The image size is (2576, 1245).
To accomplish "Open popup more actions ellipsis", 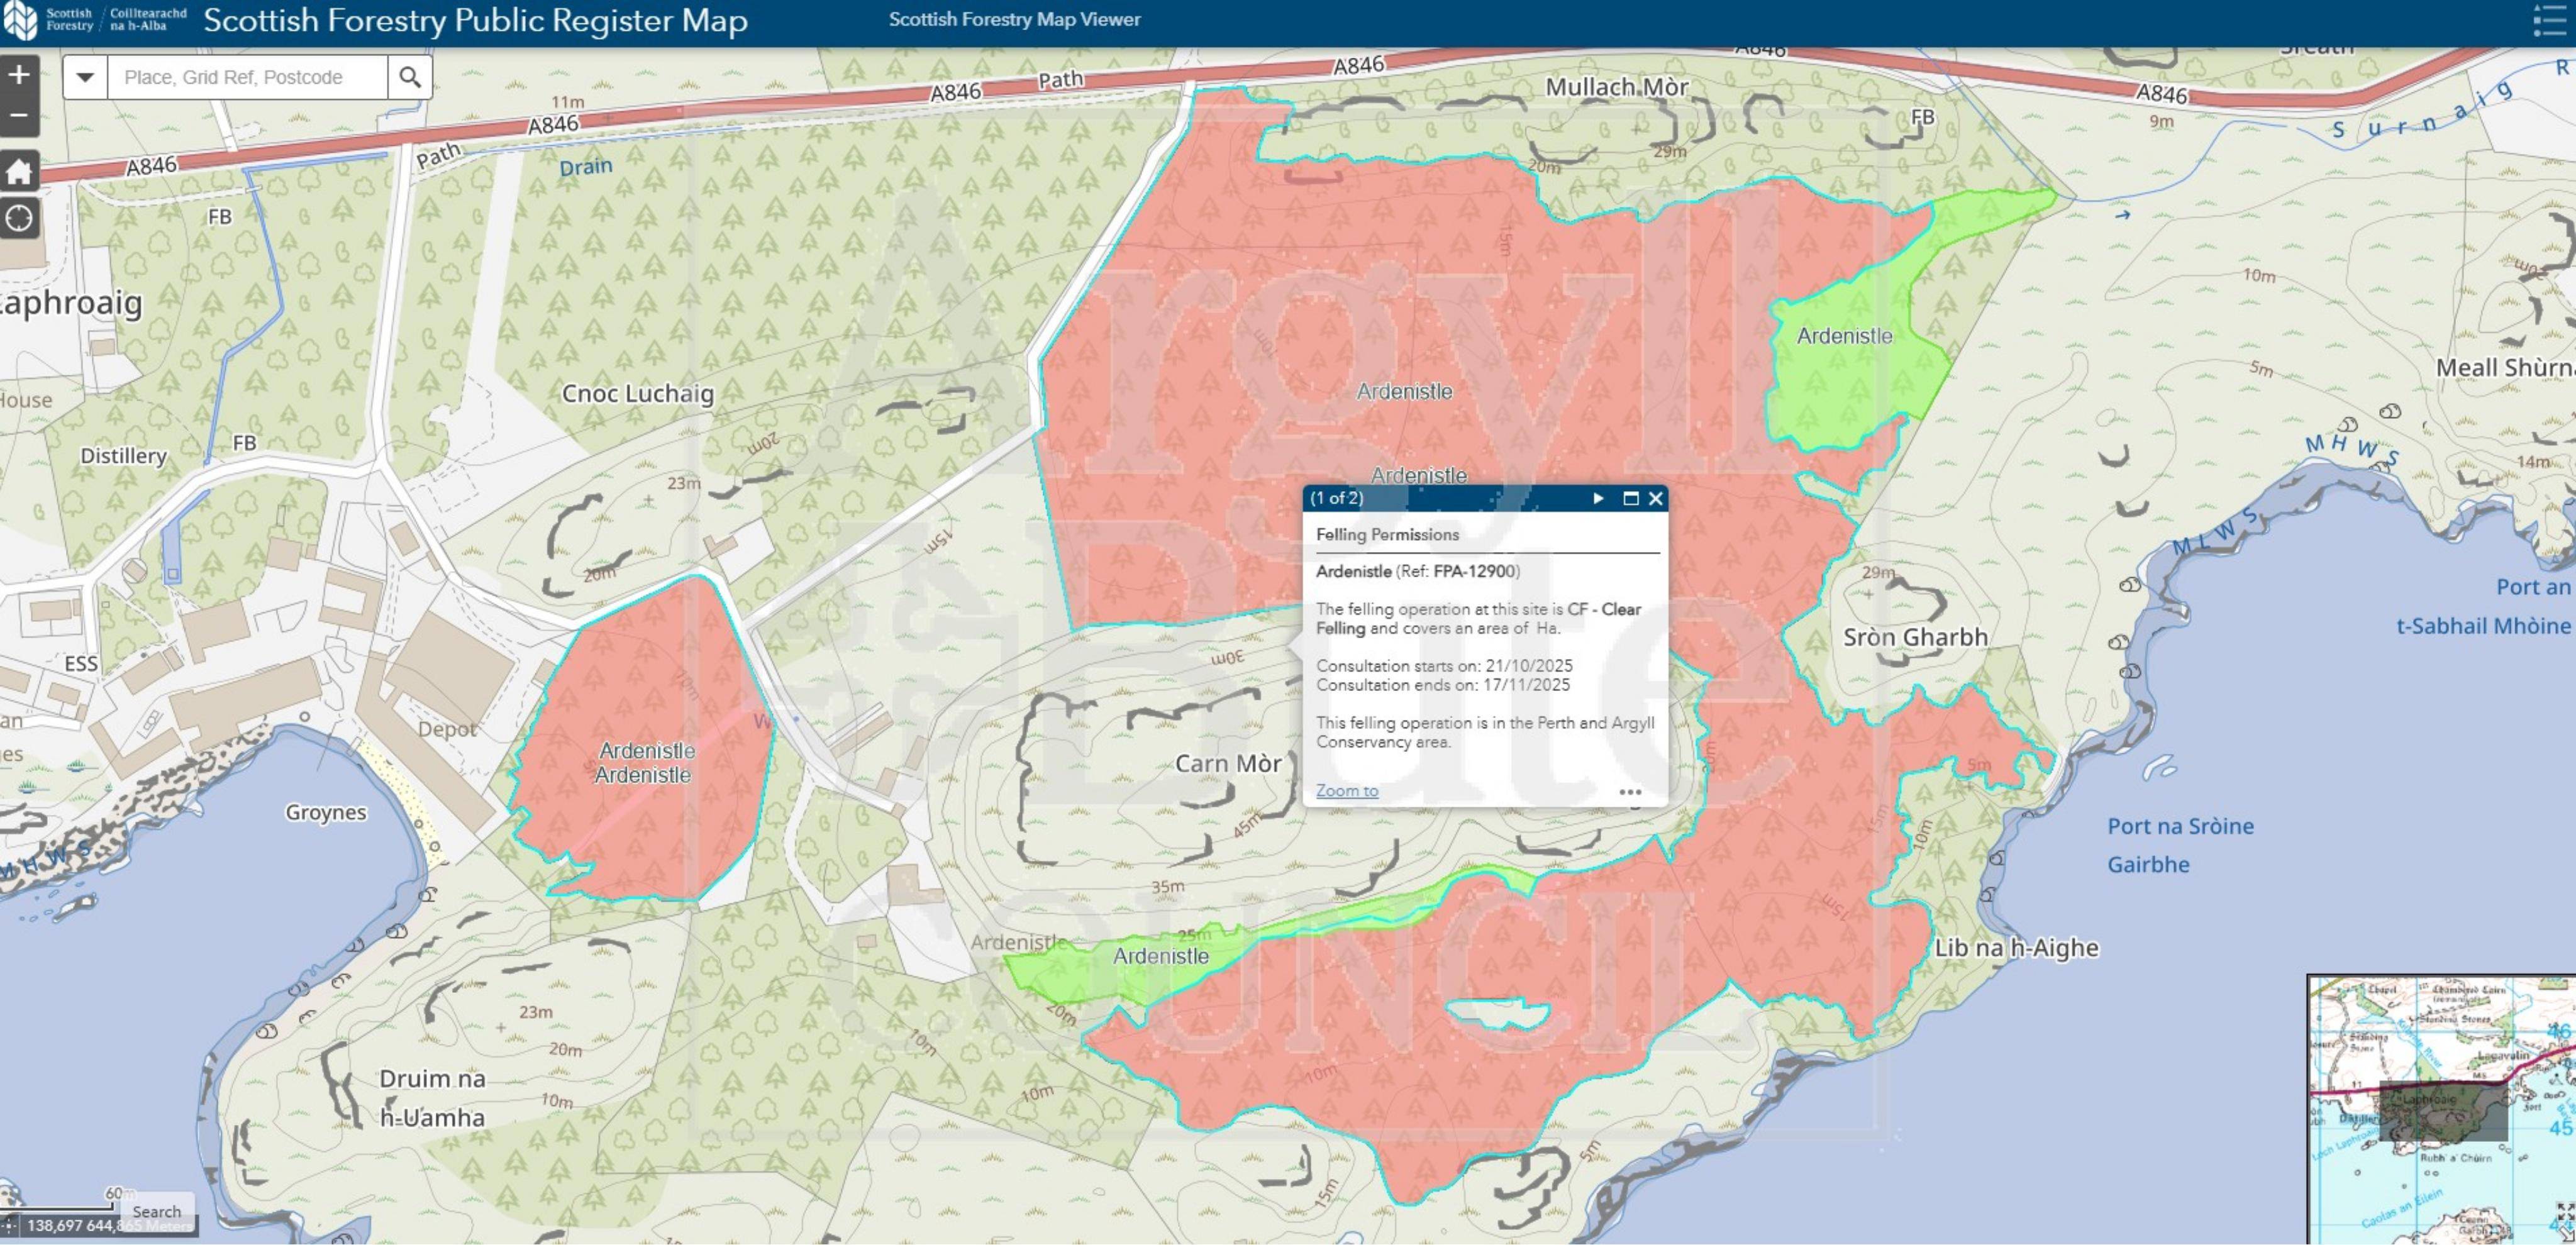I will [1630, 791].
